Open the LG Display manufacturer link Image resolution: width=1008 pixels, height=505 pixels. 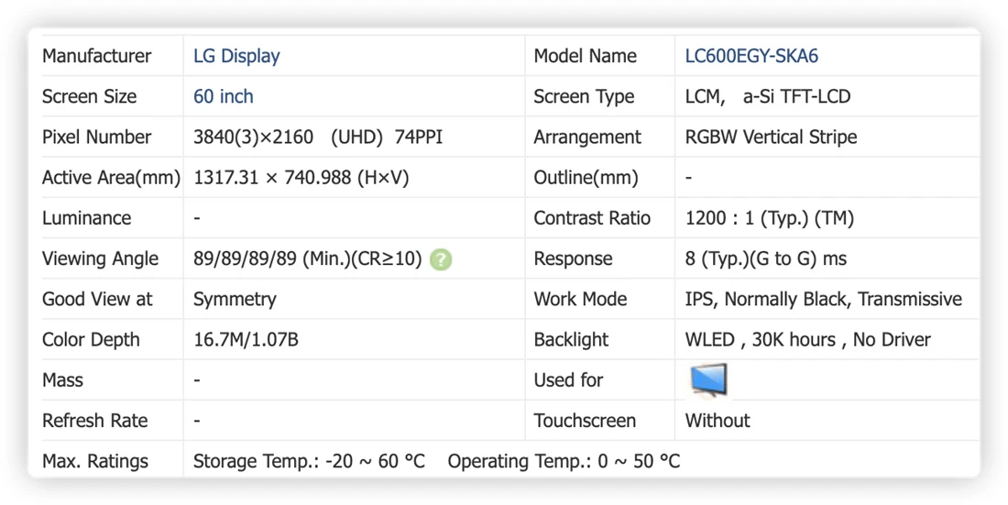[x=236, y=56]
